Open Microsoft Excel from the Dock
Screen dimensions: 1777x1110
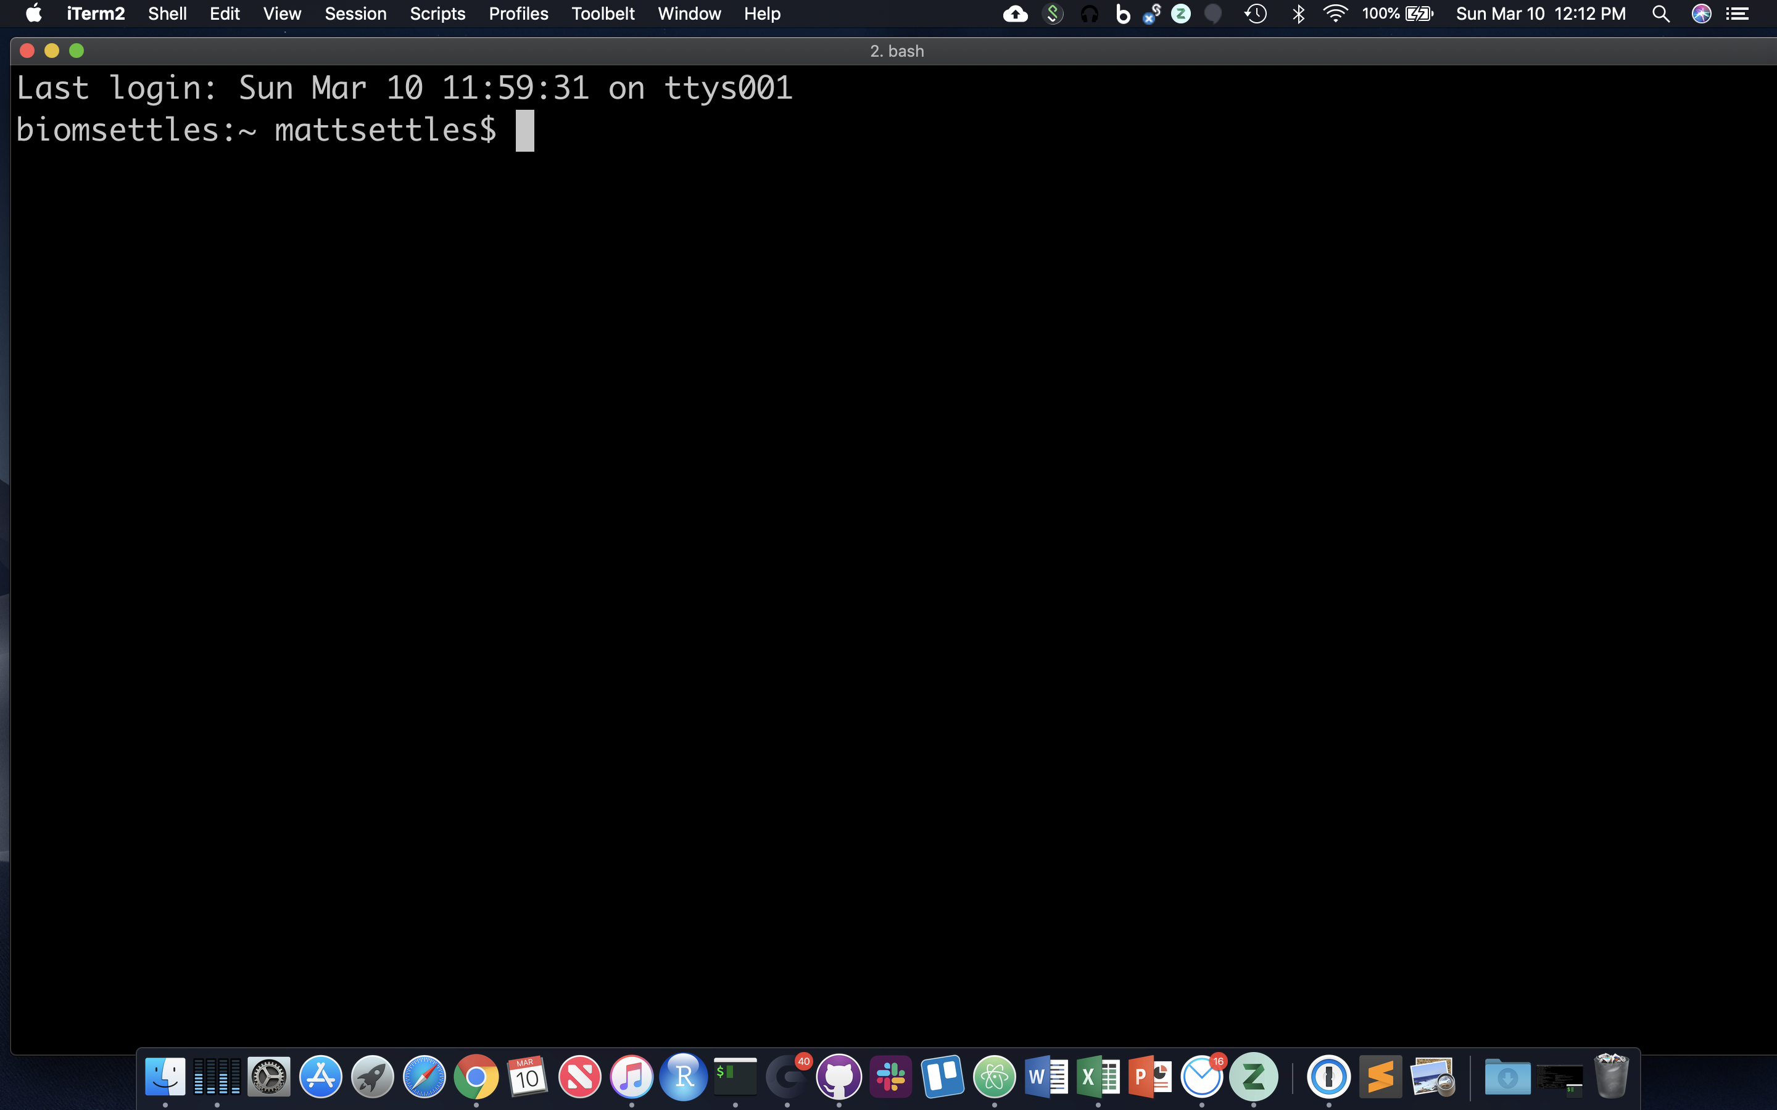pyautogui.click(x=1098, y=1076)
